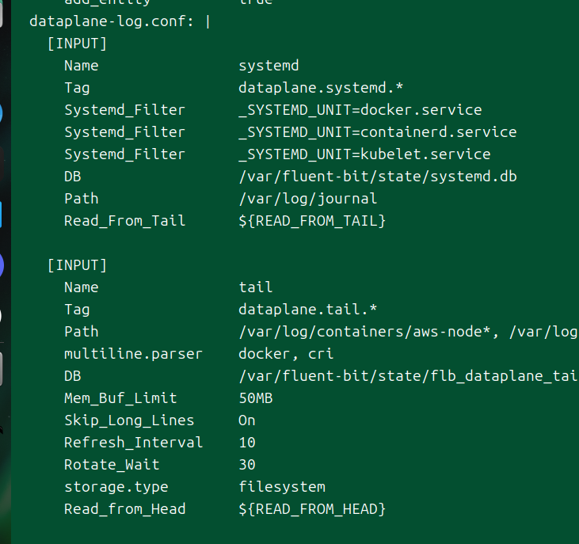579x544 pixels.
Task: Click the systemd Name value
Action: (269, 66)
